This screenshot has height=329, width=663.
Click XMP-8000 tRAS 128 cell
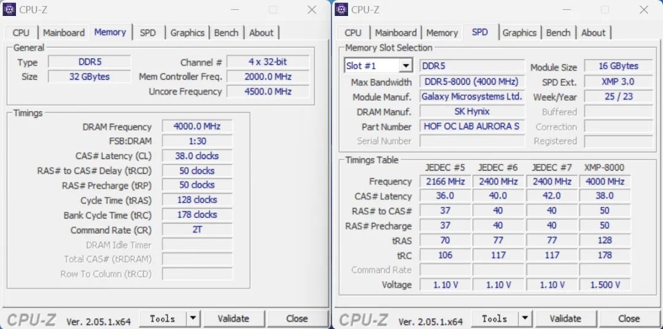click(x=605, y=240)
